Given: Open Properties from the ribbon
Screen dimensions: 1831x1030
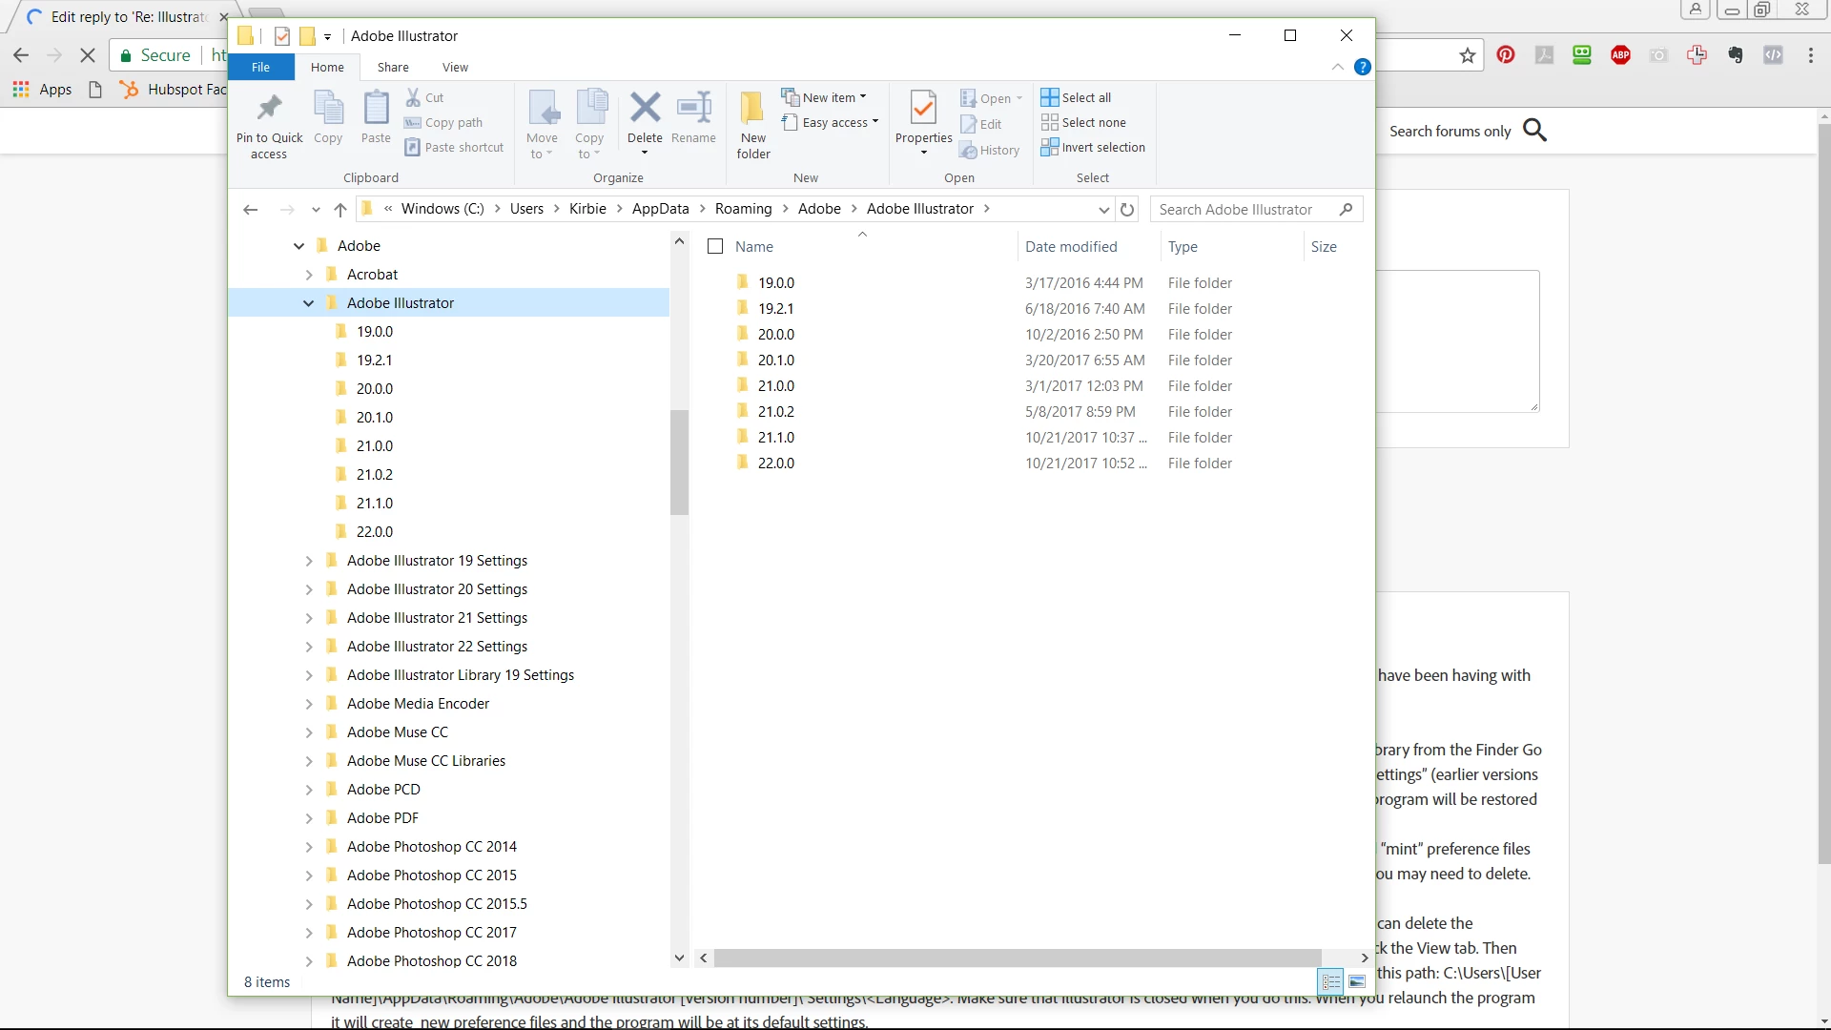Looking at the screenshot, I should click(x=922, y=109).
